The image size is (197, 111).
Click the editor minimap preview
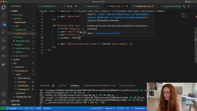click(x=188, y=15)
